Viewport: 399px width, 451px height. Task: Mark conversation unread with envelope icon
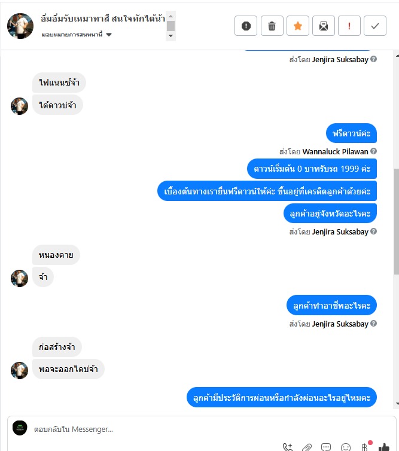coord(324,26)
